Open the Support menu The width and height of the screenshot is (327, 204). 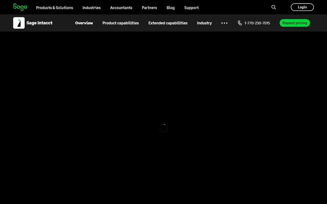[191, 8]
